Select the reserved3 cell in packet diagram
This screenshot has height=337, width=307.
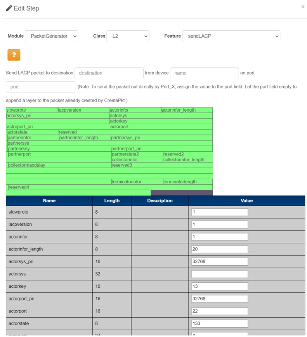coord(162,165)
